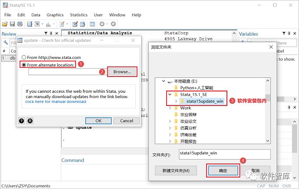
Task: Open the Help menu
Action: (137, 15)
